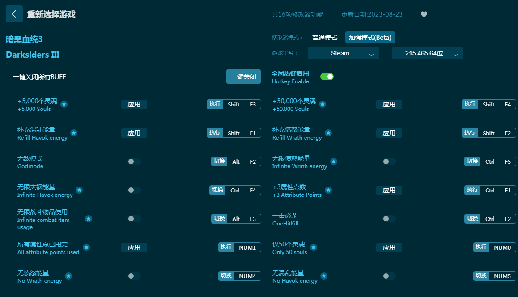Viewport: 518px width, 297px height.
Task: Apply All attribute points used
Action: (134, 247)
